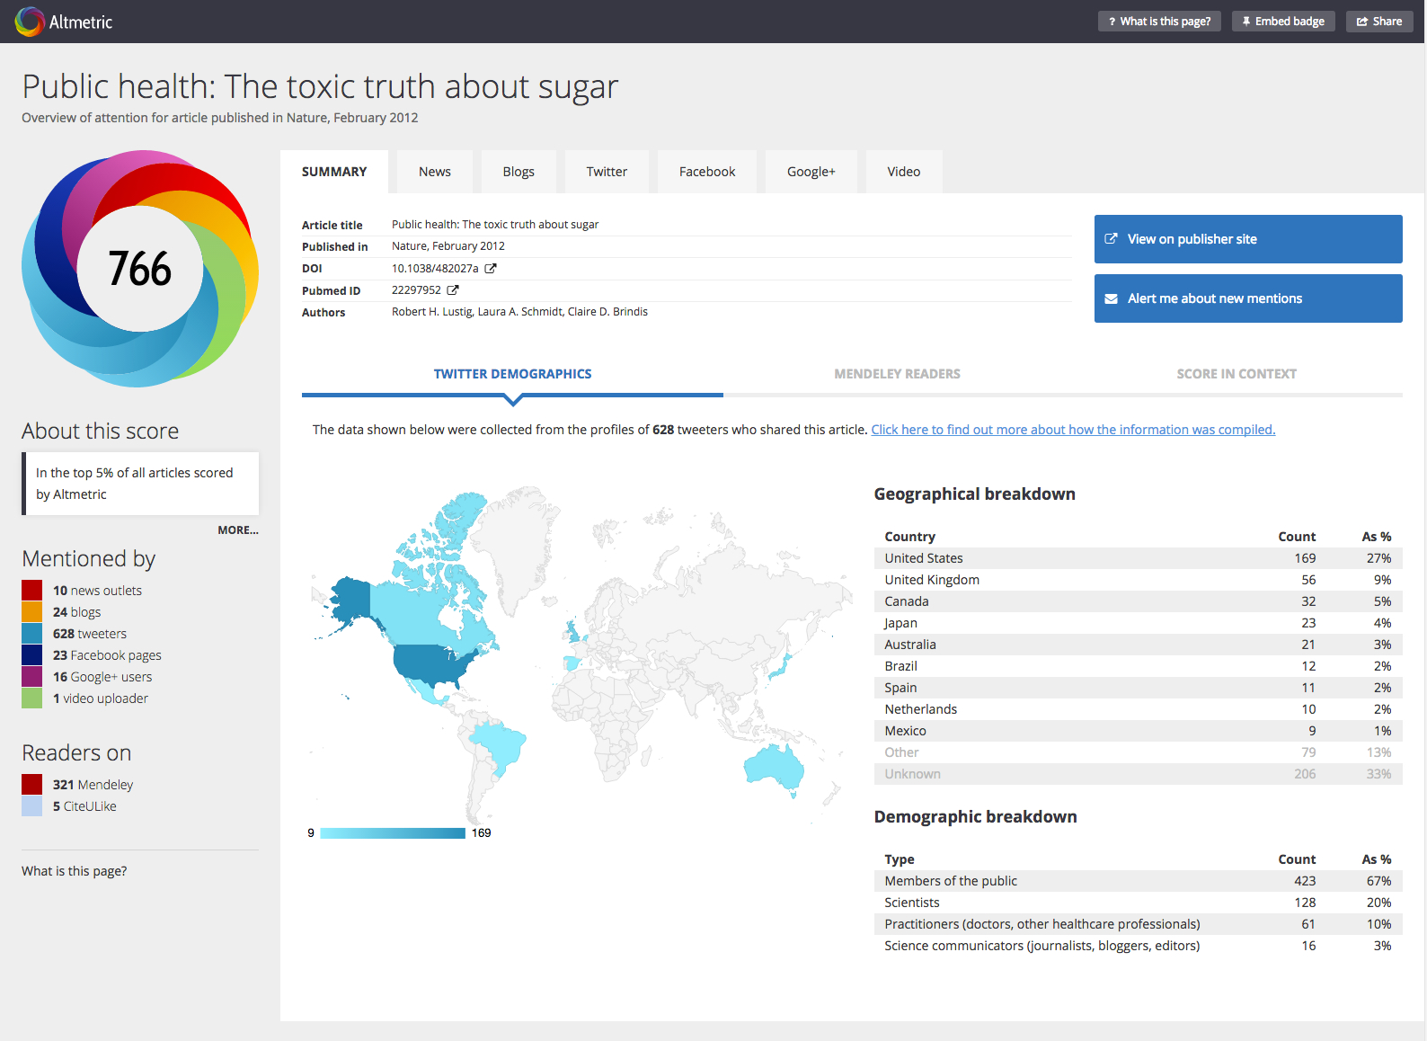This screenshot has width=1427, height=1041.
Task: Click the Share button
Action: [1379, 22]
